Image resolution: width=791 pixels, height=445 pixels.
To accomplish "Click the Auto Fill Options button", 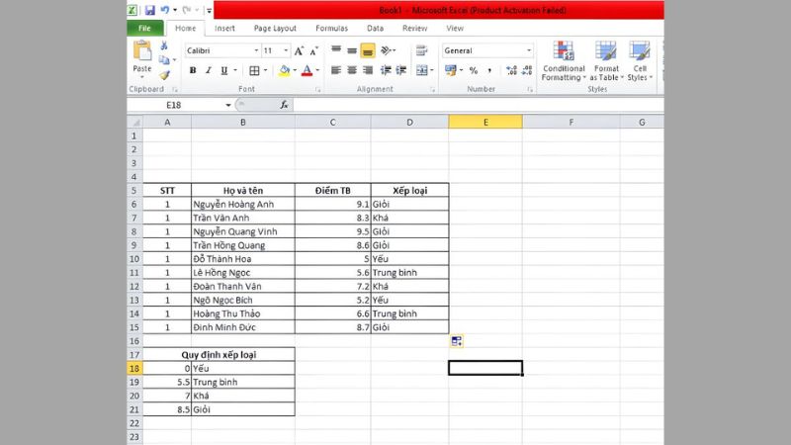I will click(457, 341).
